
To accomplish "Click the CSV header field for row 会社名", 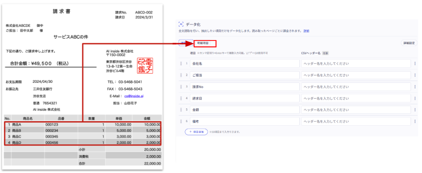I will (x=356, y=64).
